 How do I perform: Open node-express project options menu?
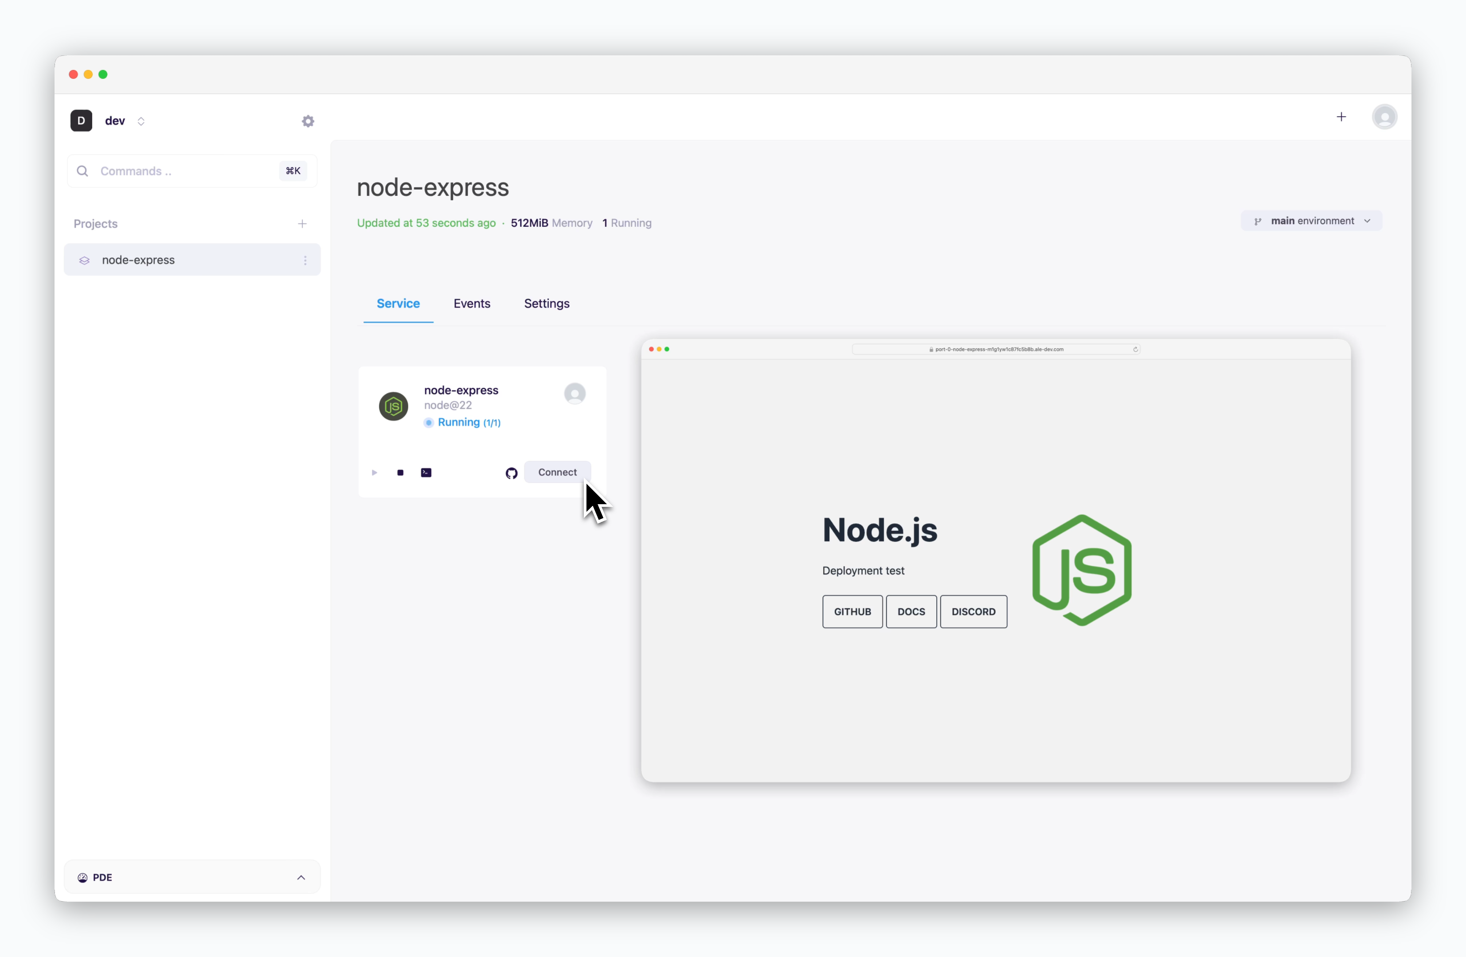[x=305, y=261]
